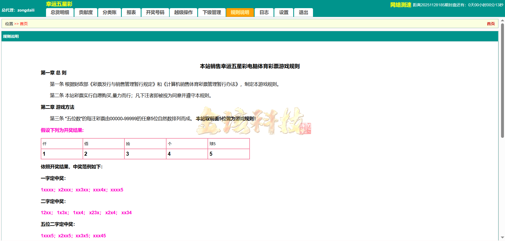This screenshot has width=505, height=241.
Task: Open the 分类账 section
Action: pos(109,12)
